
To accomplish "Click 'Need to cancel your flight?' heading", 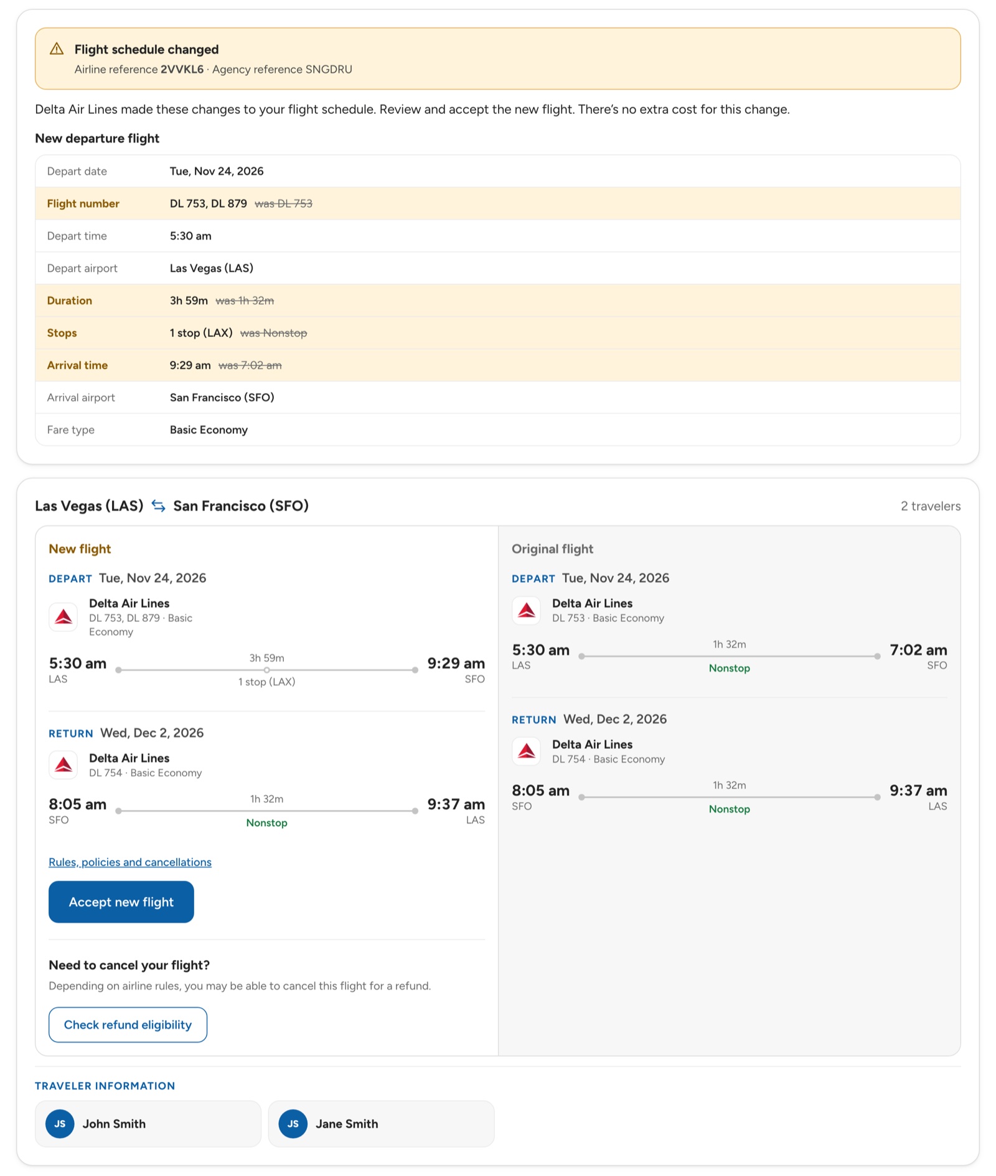I will point(129,965).
